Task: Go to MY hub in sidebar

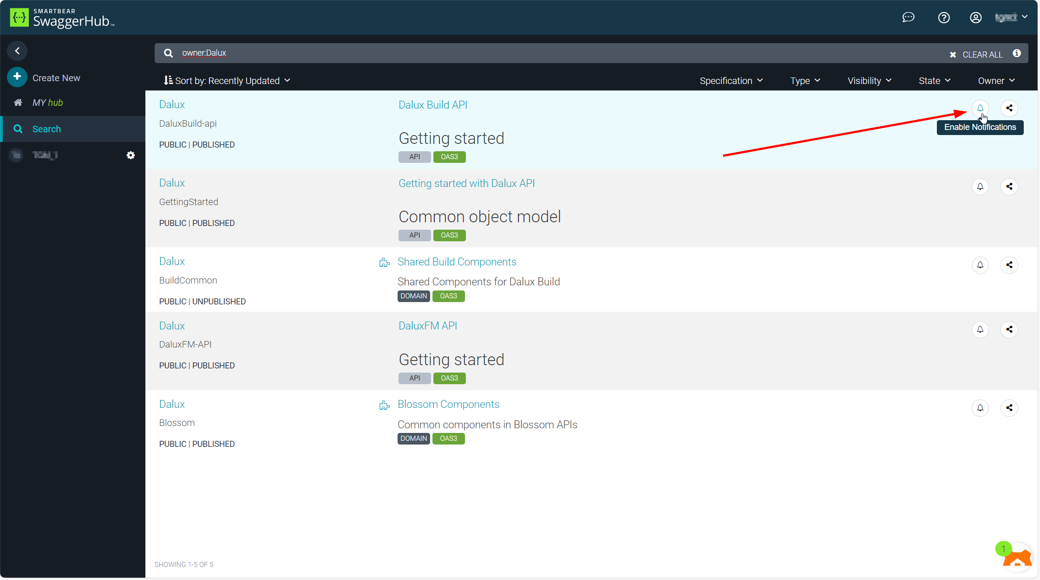Action: click(47, 103)
